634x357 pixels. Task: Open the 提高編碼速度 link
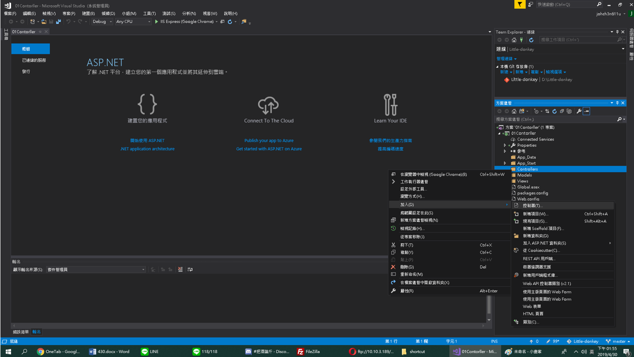pyautogui.click(x=390, y=149)
